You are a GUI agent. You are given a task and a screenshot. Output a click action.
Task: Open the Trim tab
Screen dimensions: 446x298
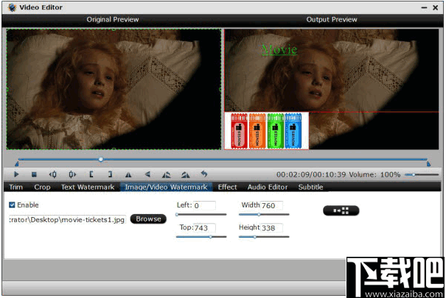[16, 187]
